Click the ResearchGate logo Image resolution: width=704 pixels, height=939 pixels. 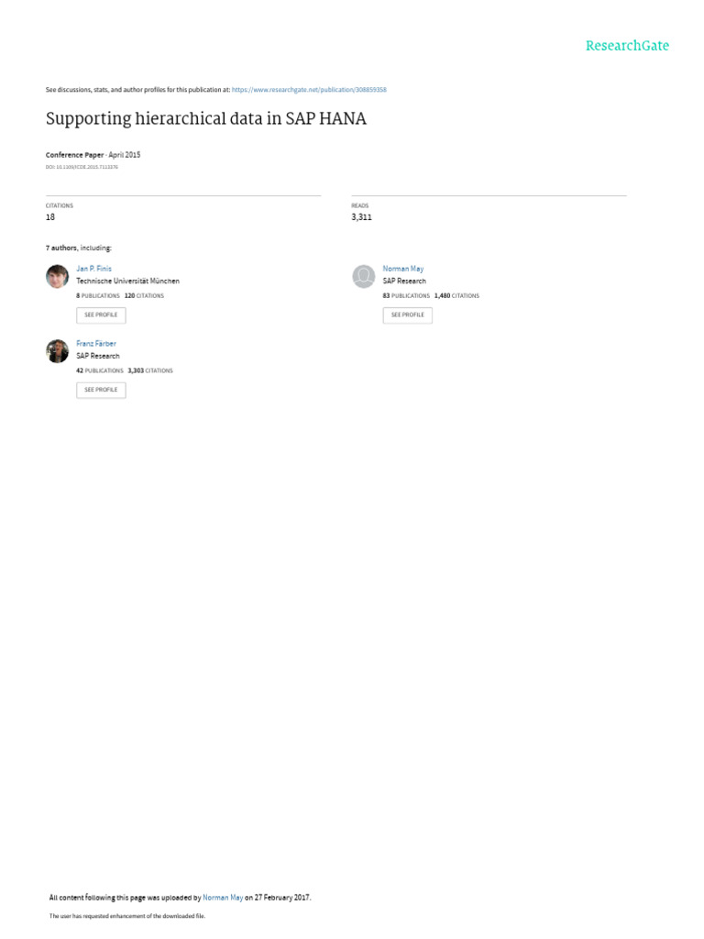point(627,46)
